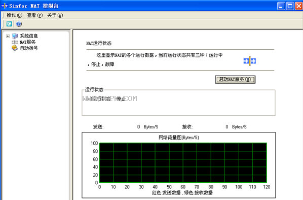Image resolution: width=303 pixels, height=200 pixels.
Task: Open the 操作(O) menu
Action: click(14, 15)
